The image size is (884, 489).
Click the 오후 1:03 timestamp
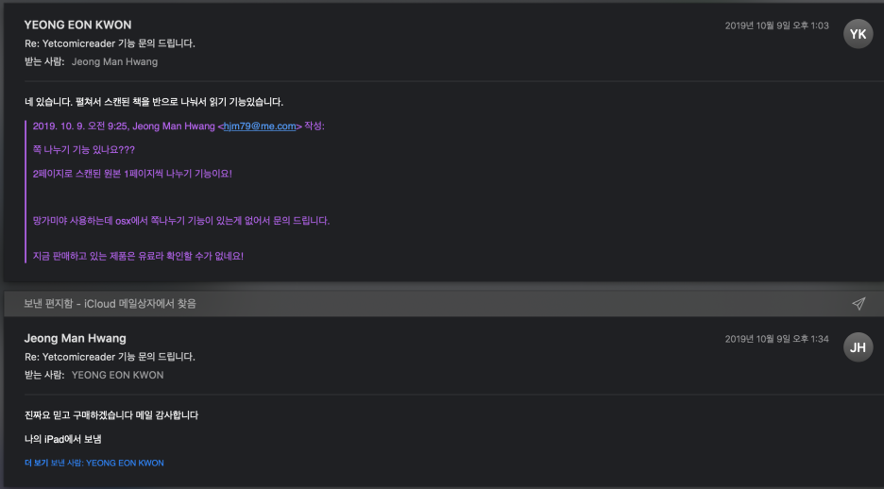(776, 25)
